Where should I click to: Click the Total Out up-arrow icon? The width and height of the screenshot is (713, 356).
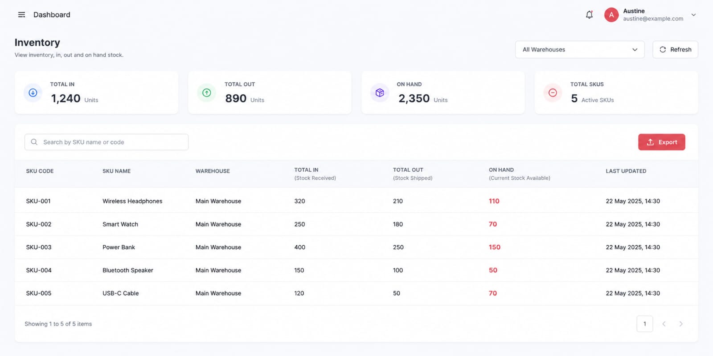pyautogui.click(x=207, y=93)
